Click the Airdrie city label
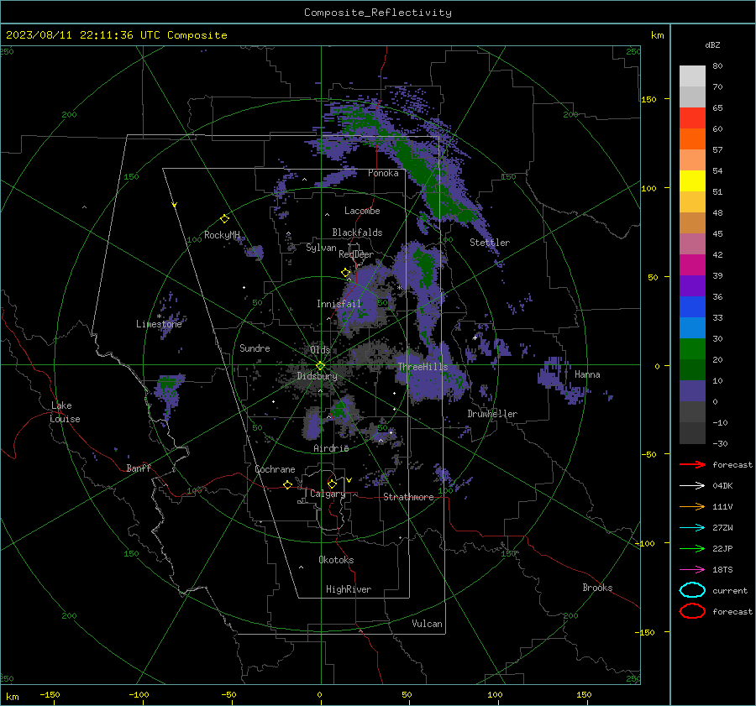This screenshot has width=756, height=706. pyautogui.click(x=331, y=448)
